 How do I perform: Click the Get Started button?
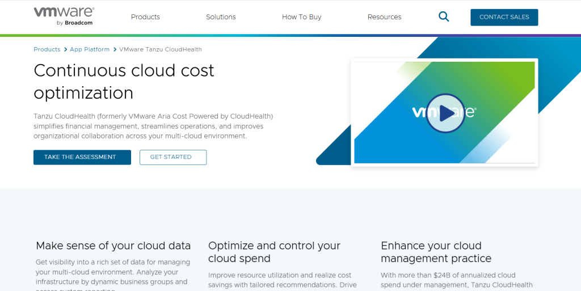pyautogui.click(x=173, y=157)
